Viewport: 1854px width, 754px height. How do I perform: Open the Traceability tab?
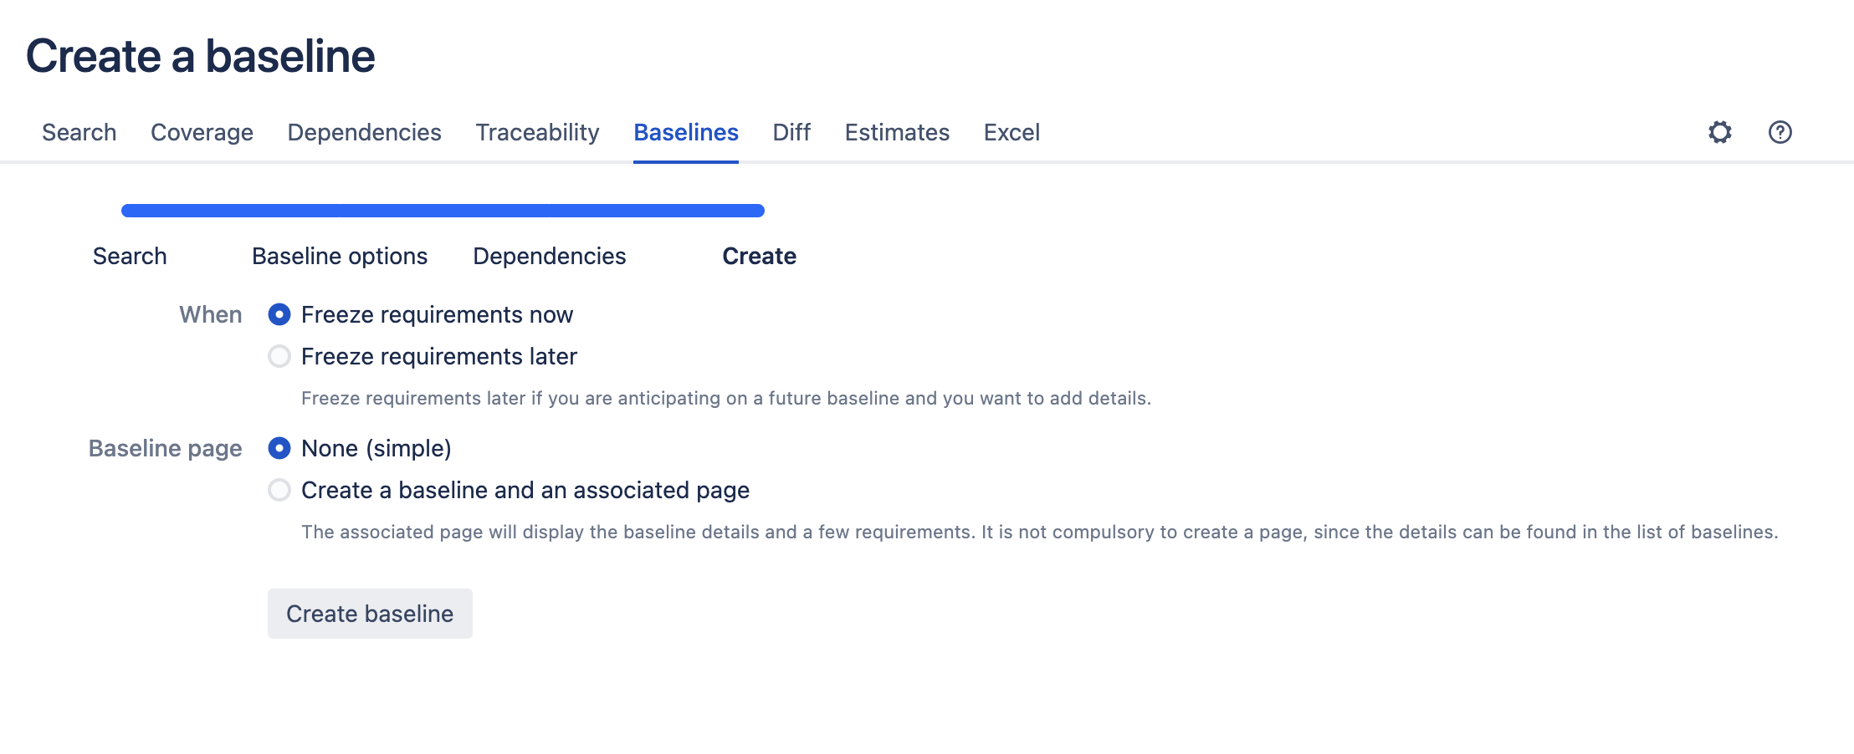click(x=537, y=133)
